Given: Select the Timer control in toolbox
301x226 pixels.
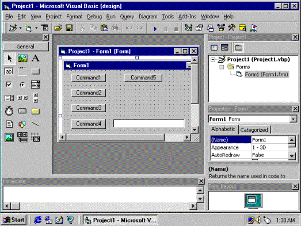Looking at the screenshot, I should click(x=9, y=111).
